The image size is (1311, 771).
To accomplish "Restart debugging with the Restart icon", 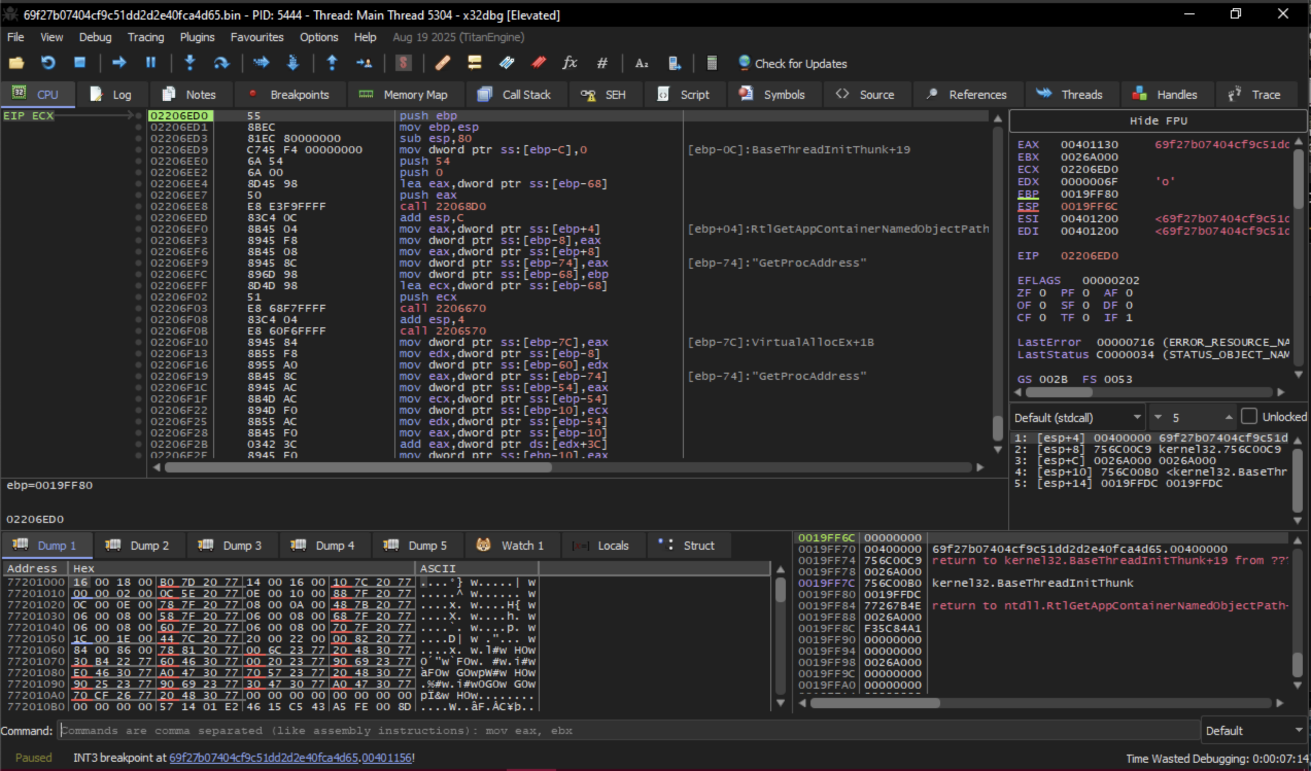I will [48, 63].
